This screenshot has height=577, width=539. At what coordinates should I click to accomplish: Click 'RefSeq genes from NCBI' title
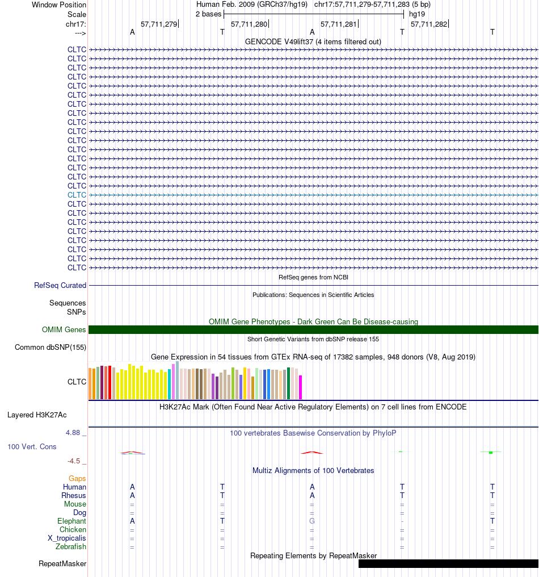(313, 277)
